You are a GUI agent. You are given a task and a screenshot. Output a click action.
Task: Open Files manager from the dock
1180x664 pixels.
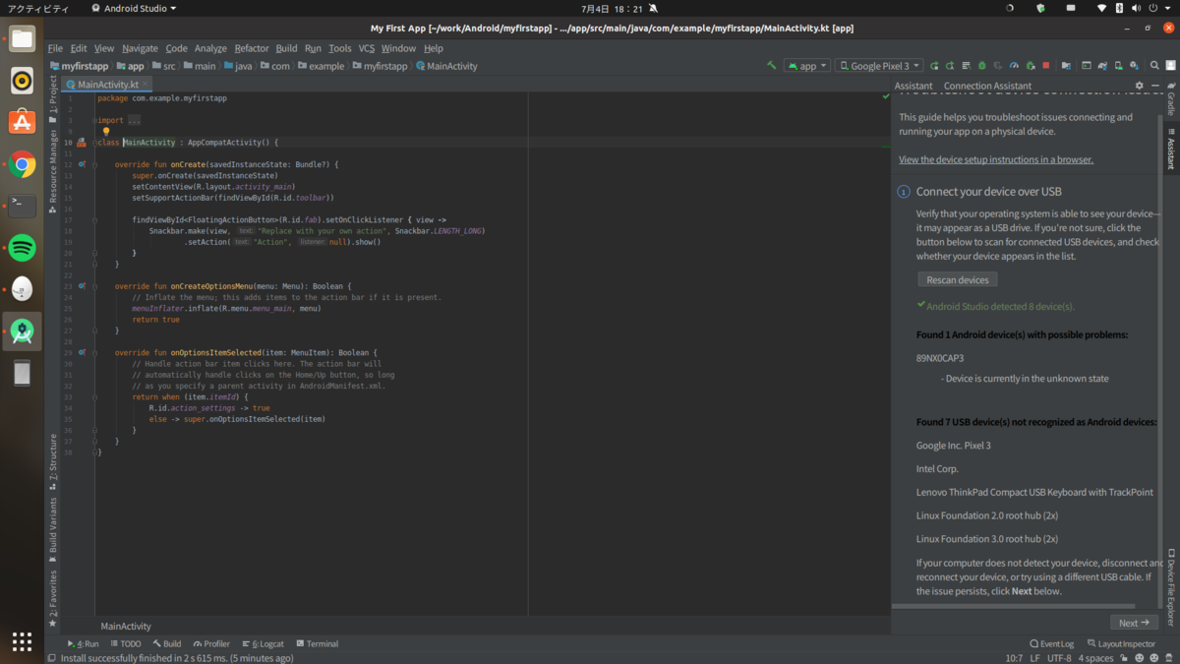tap(23, 40)
